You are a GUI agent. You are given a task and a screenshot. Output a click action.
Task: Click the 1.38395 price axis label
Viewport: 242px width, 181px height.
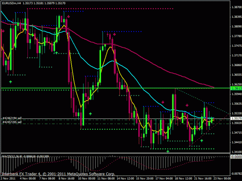click(237, 17)
